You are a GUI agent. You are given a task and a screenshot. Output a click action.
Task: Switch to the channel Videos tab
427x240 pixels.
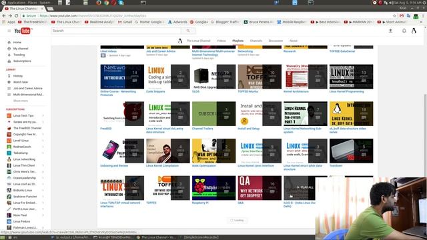point(222,41)
